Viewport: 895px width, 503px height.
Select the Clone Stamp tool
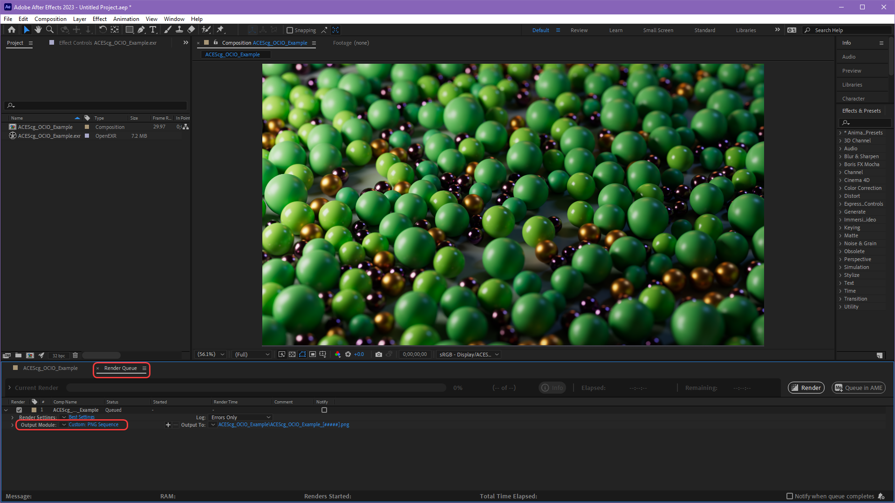tap(179, 30)
